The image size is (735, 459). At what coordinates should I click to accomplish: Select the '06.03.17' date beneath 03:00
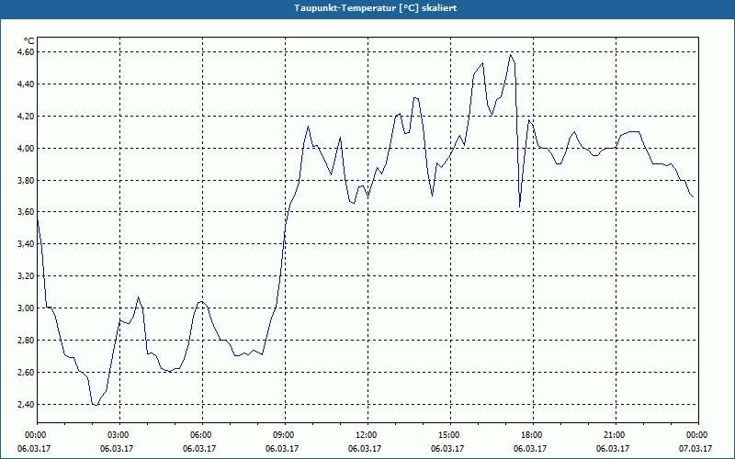[x=117, y=449]
